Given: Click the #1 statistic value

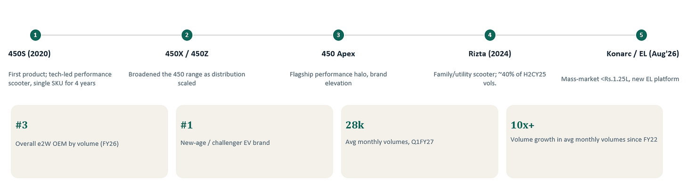Looking at the screenshot, I should point(187,125).
